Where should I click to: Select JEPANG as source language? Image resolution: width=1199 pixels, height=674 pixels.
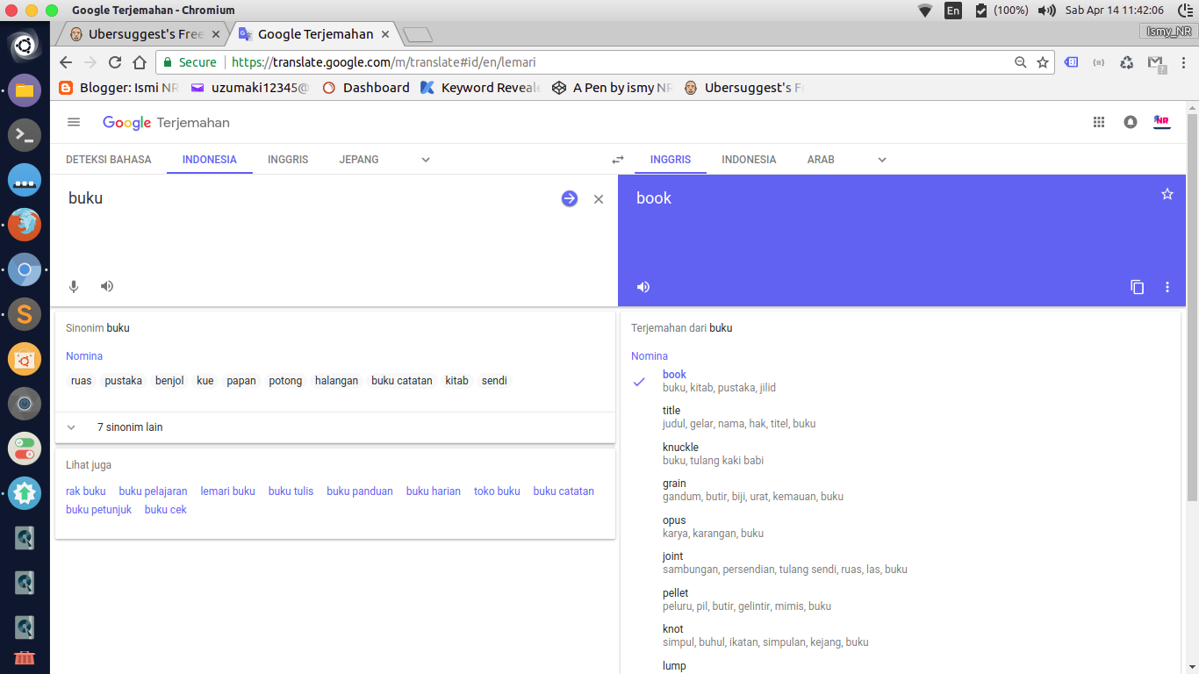click(359, 160)
